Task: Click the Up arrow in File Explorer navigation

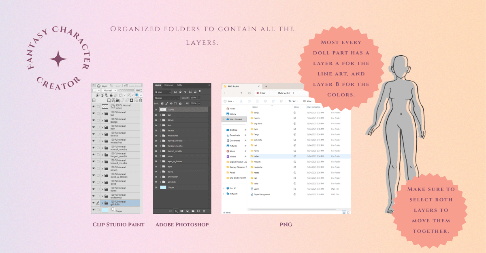Action: click(241, 93)
